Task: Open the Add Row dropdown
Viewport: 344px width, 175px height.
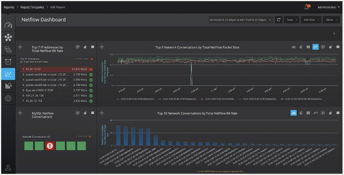Action: [311, 20]
